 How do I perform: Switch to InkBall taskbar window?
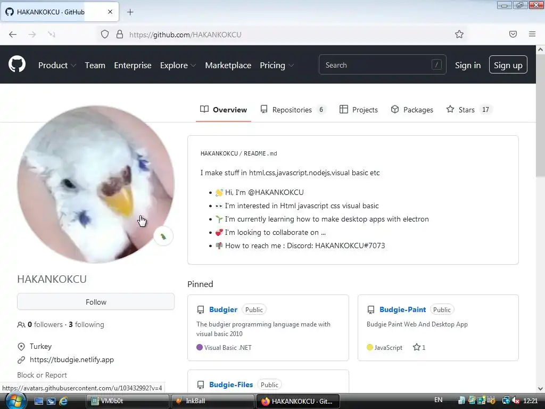213,401
